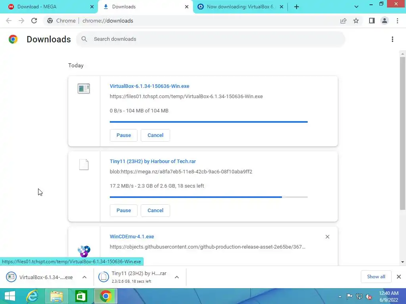Viewport: 406px width, 304px height.
Task: Open the WinCDEmu-4.1.exe file link
Action: (x=132, y=237)
